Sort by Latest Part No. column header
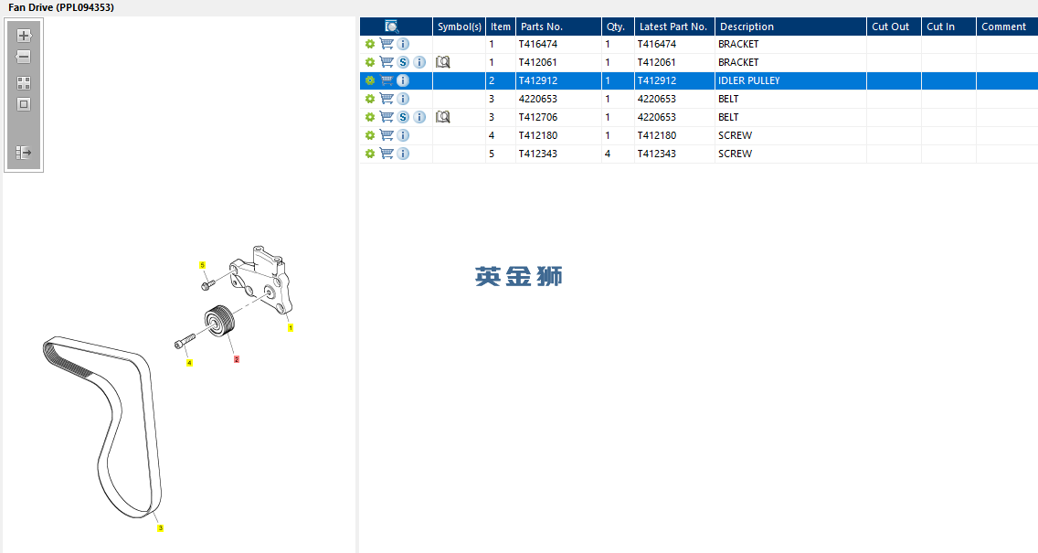The image size is (1038, 553). pos(674,27)
